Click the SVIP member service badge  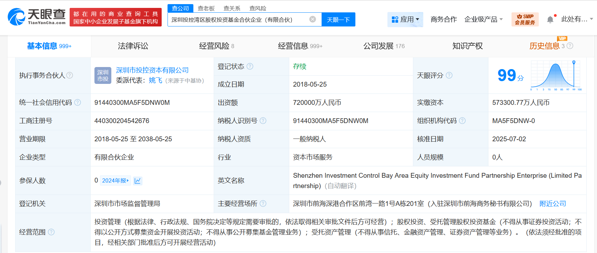point(525,19)
